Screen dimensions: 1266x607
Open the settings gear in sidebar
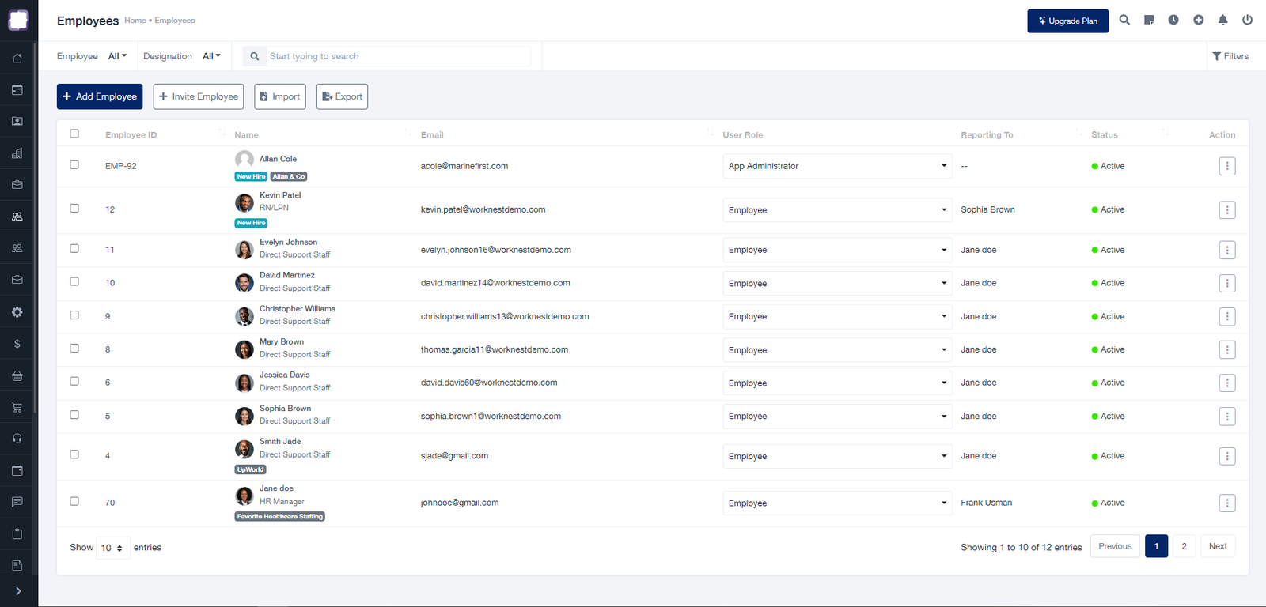pos(17,312)
